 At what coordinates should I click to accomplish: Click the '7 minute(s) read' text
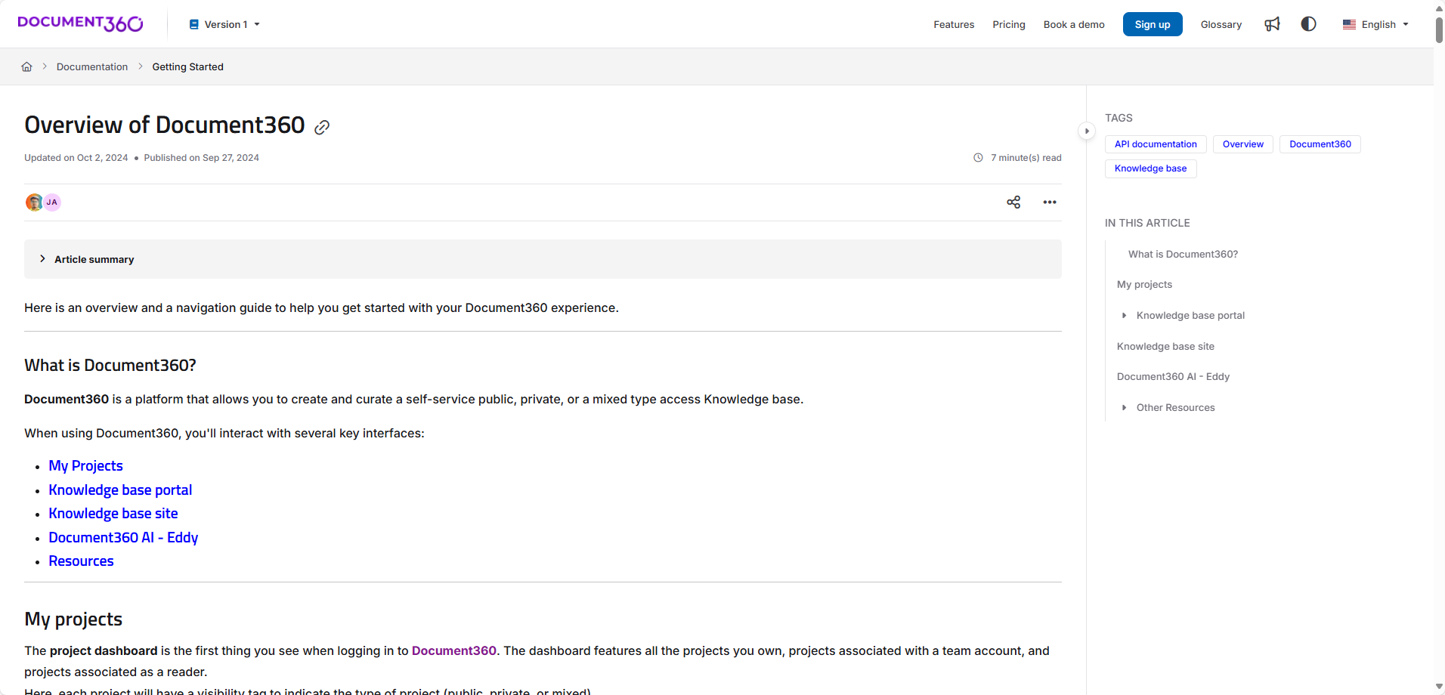pyautogui.click(x=1026, y=158)
